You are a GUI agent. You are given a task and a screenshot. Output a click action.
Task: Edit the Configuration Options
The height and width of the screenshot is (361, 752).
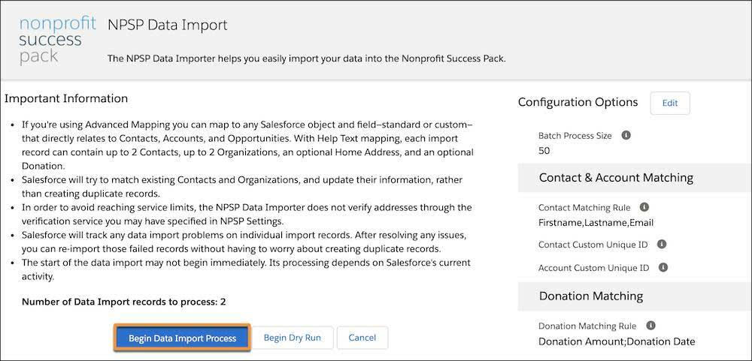coord(670,103)
